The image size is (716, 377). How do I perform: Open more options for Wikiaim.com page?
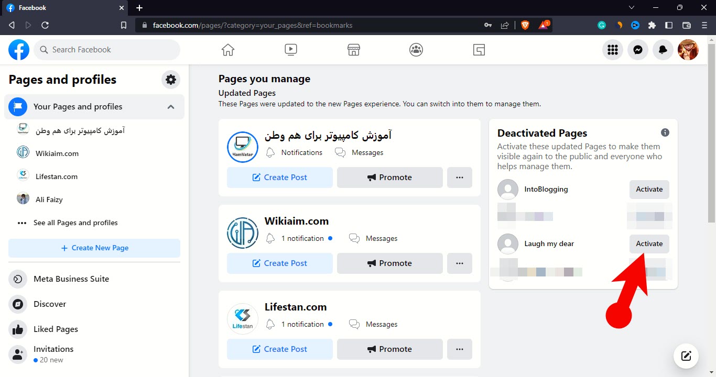point(459,263)
